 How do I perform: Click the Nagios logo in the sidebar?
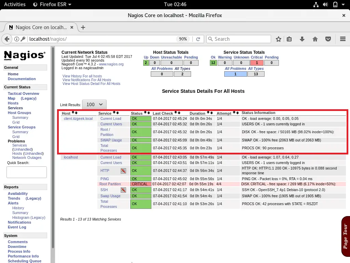[x=25, y=55]
